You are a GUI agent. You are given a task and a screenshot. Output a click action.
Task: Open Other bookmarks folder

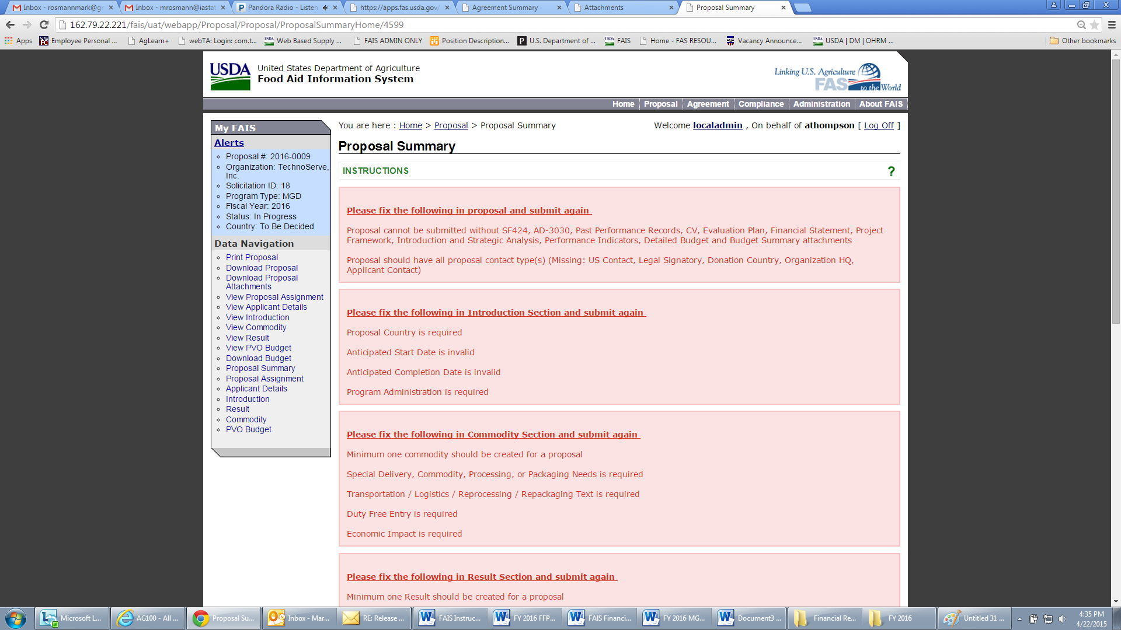1082,41
